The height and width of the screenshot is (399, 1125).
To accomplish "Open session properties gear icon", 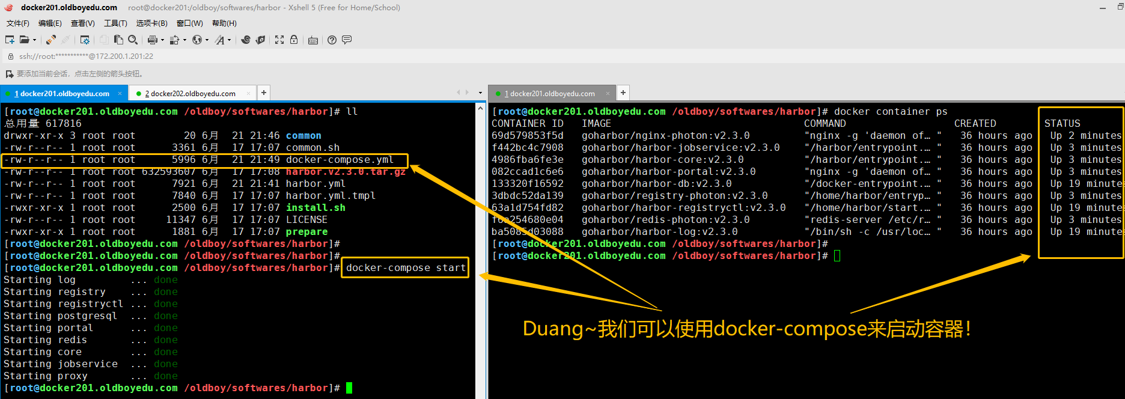I will pos(85,40).
